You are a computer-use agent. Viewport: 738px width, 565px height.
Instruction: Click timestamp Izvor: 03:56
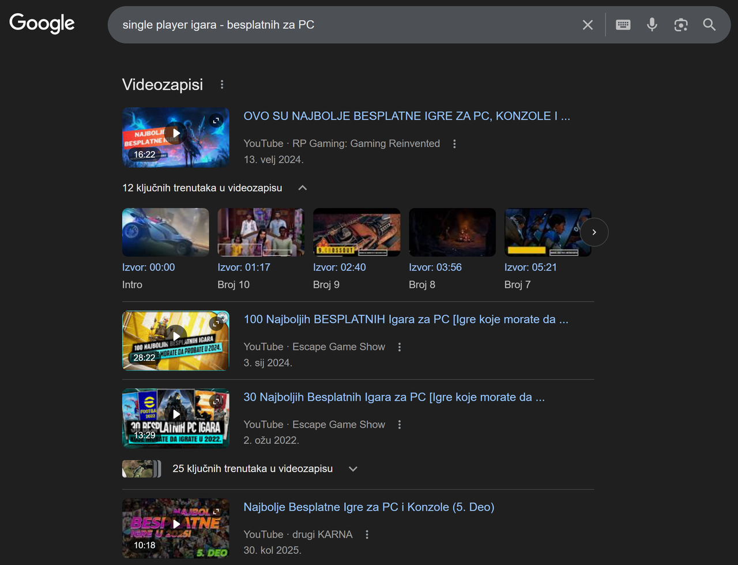click(435, 268)
